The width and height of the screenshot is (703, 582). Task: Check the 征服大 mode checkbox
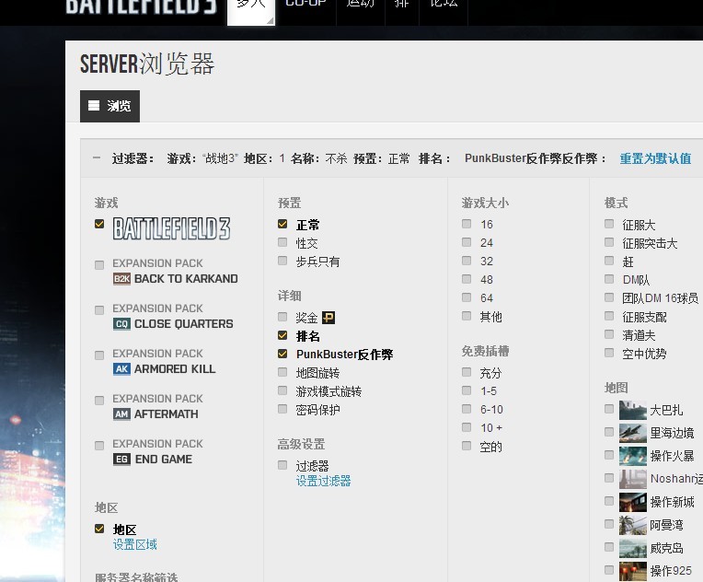click(x=609, y=224)
